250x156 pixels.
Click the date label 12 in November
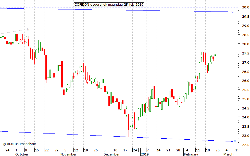(x=76, y=150)
